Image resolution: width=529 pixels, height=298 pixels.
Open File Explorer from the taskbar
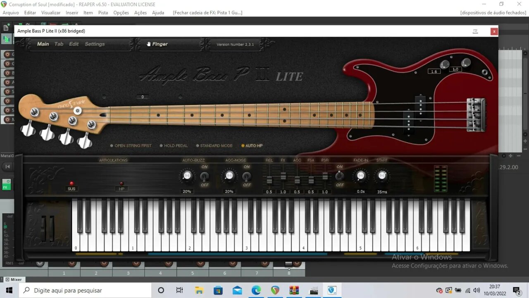pyautogui.click(x=199, y=290)
